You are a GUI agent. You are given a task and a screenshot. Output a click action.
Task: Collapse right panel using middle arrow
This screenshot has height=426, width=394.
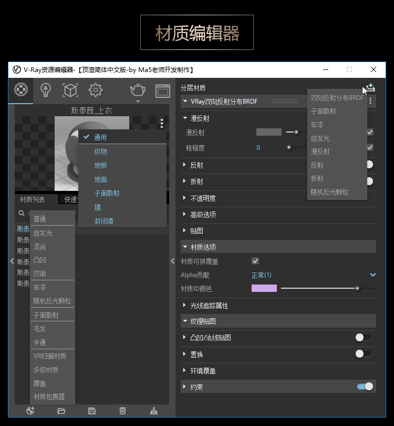pyautogui.click(x=173, y=261)
